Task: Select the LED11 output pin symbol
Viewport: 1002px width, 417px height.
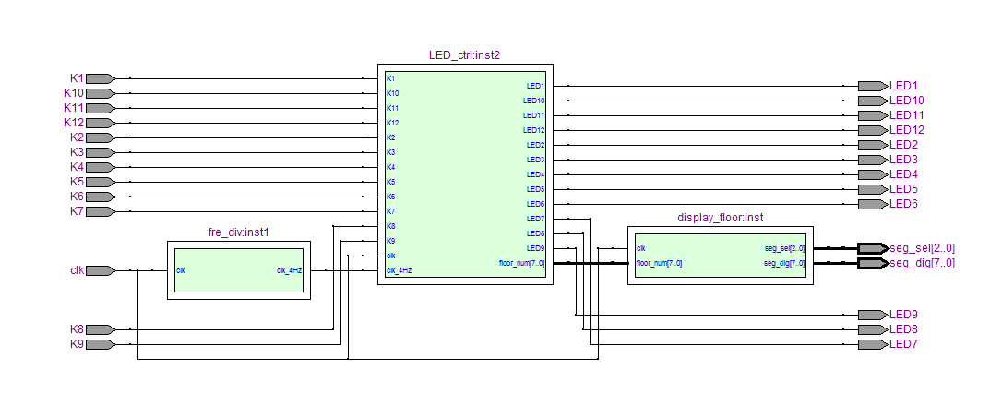Action: coord(873,115)
